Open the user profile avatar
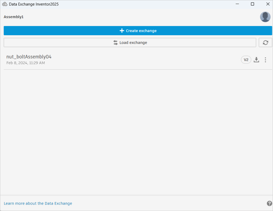The image size is (273, 211). click(x=265, y=17)
